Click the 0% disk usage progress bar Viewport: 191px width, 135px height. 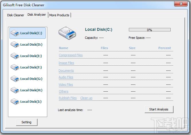150,30
